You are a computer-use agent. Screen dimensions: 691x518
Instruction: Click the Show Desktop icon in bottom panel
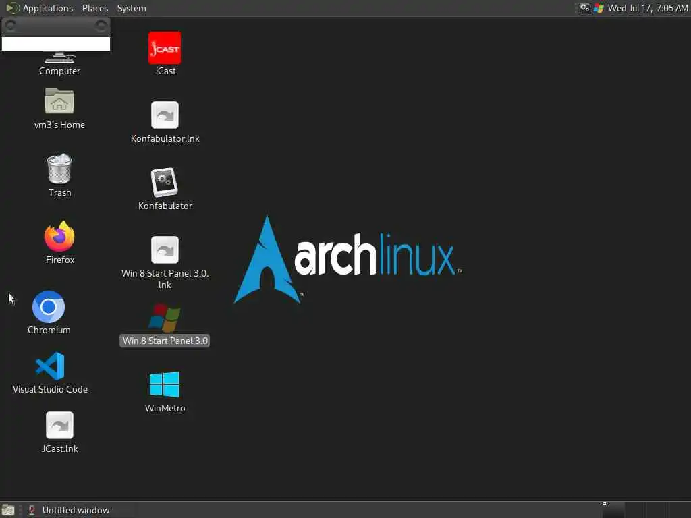8,510
